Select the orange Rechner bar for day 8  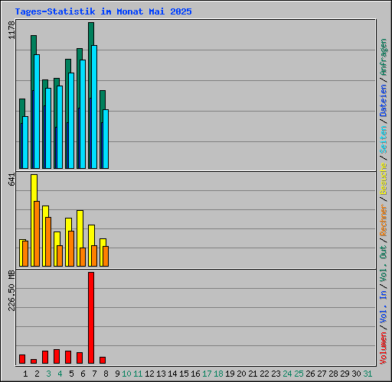coord(106,256)
